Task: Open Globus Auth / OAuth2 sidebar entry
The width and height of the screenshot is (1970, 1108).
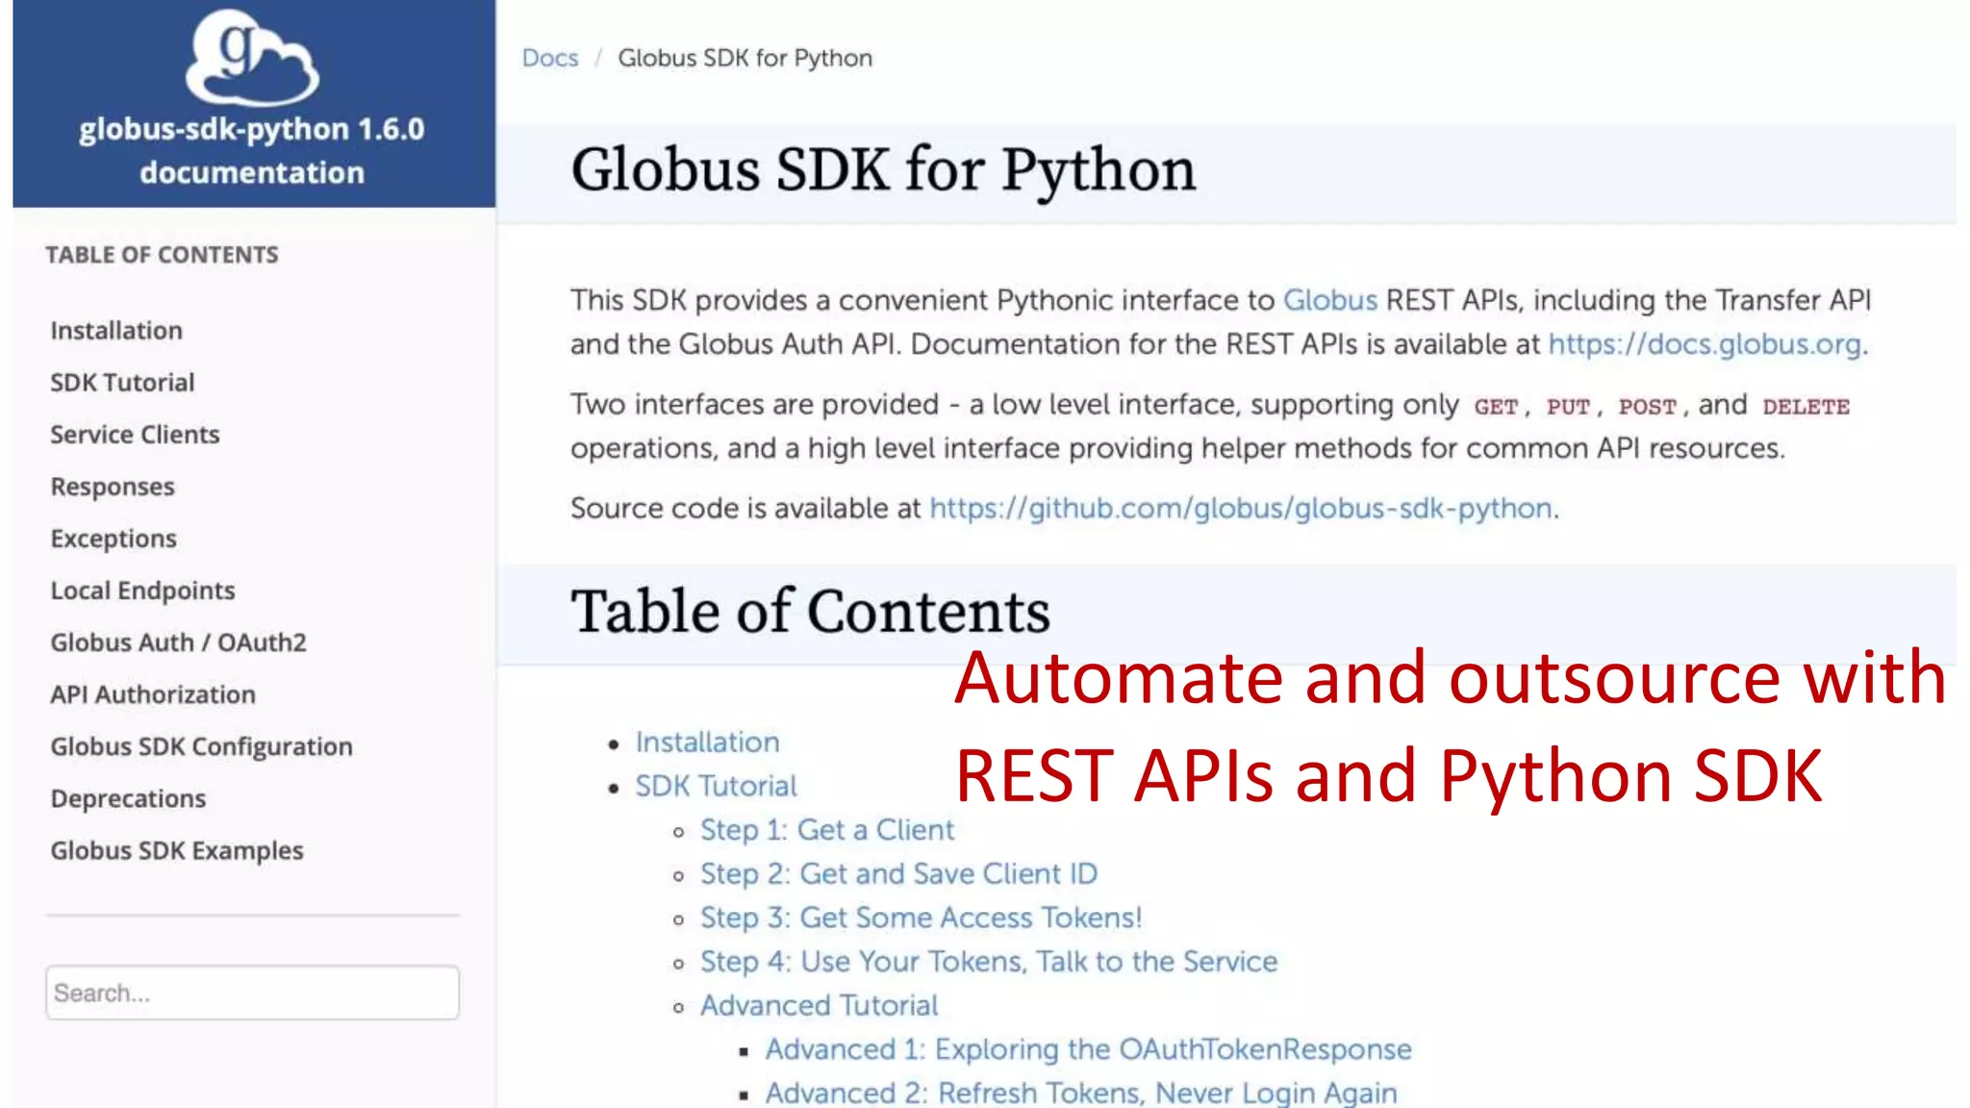Action: click(x=178, y=642)
